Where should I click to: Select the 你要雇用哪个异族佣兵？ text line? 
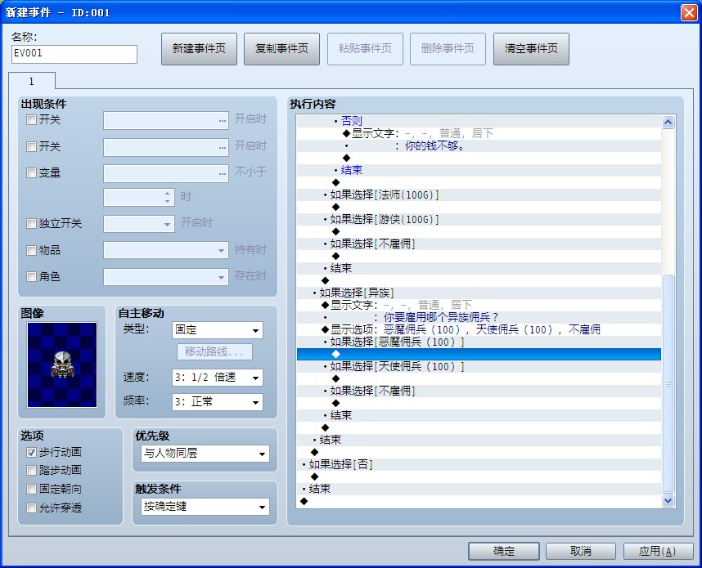pos(479,318)
